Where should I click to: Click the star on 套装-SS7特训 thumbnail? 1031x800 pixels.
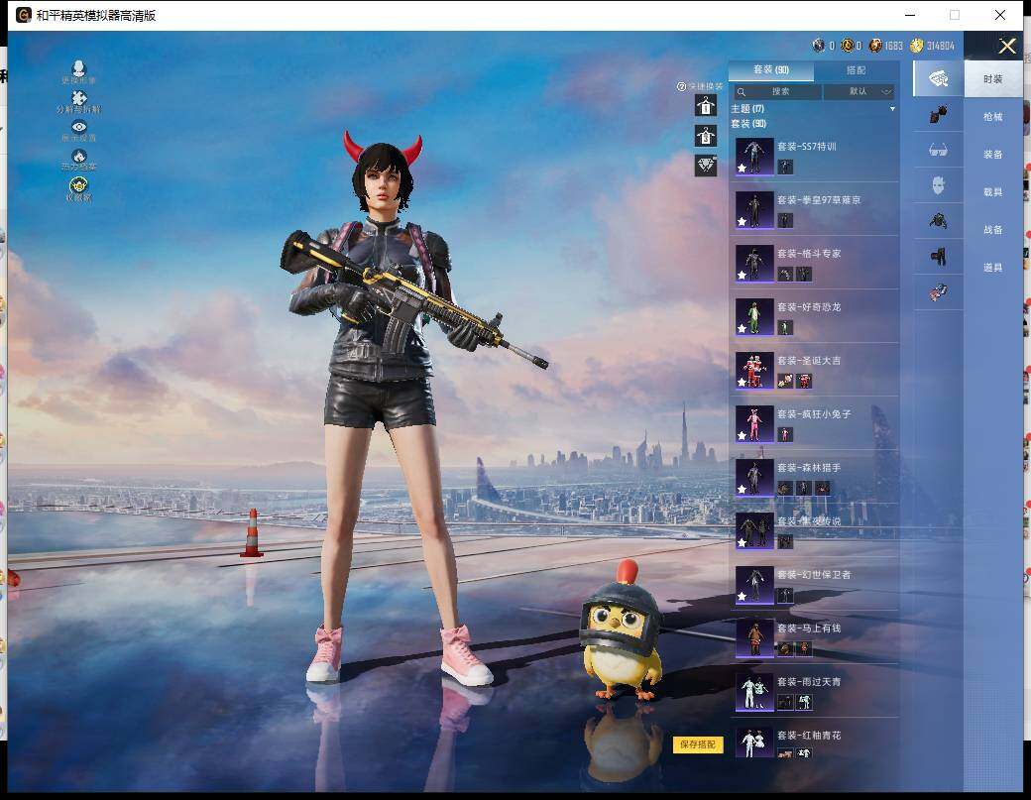[742, 169]
